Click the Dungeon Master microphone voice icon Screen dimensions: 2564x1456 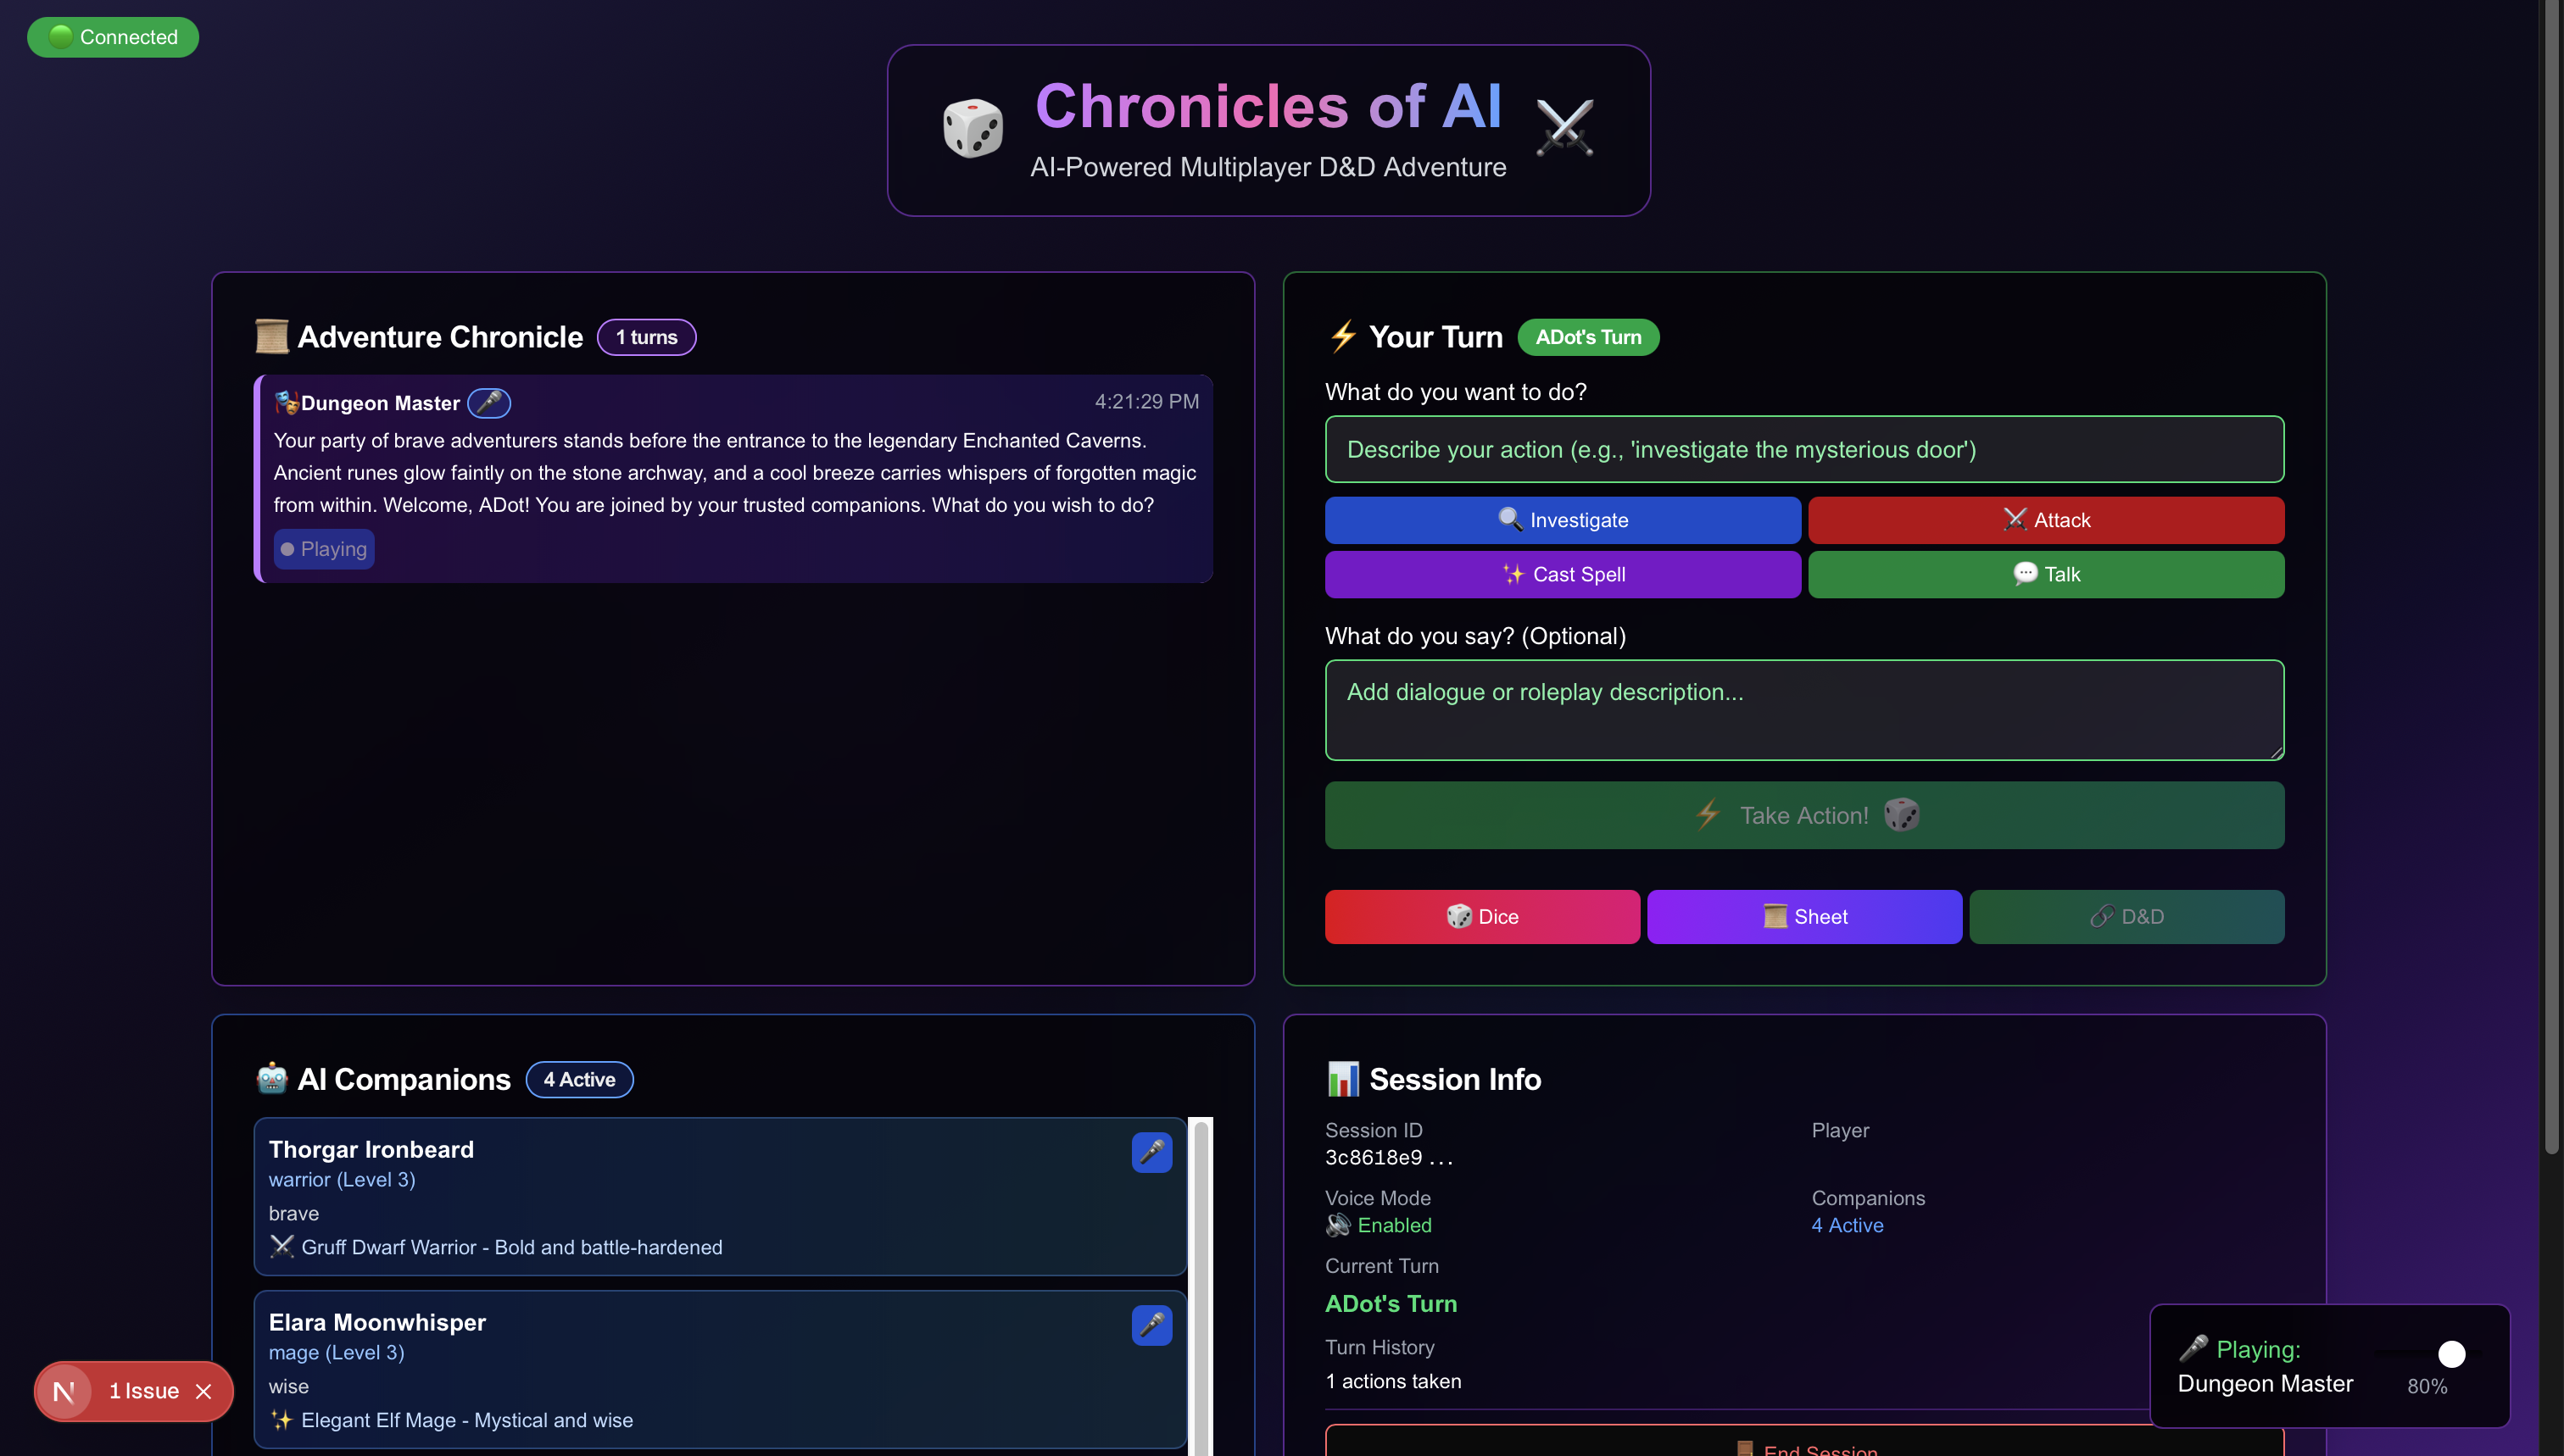click(489, 403)
